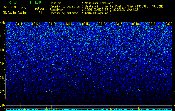
Task: Click the 0.7 frequency axis label
Action: [x=3, y=92]
